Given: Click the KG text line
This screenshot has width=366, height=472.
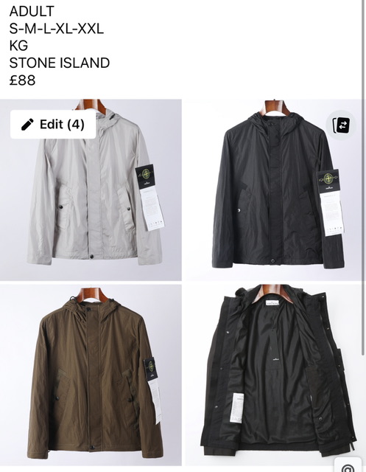Looking at the screenshot, I should point(18,46).
